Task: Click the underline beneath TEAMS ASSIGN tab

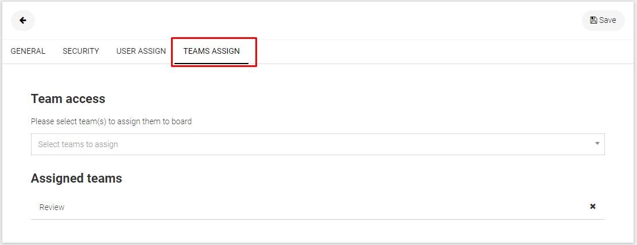Action: pyautogui.click(x=211, y=64)
